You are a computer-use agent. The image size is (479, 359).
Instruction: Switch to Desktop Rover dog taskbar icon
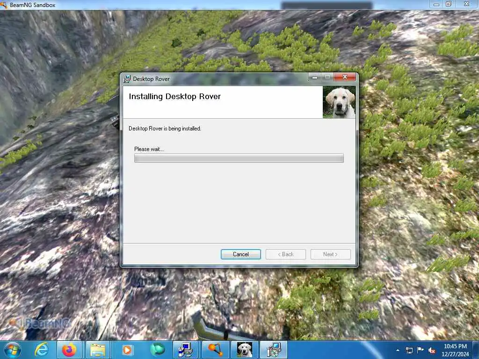[245, 350]
